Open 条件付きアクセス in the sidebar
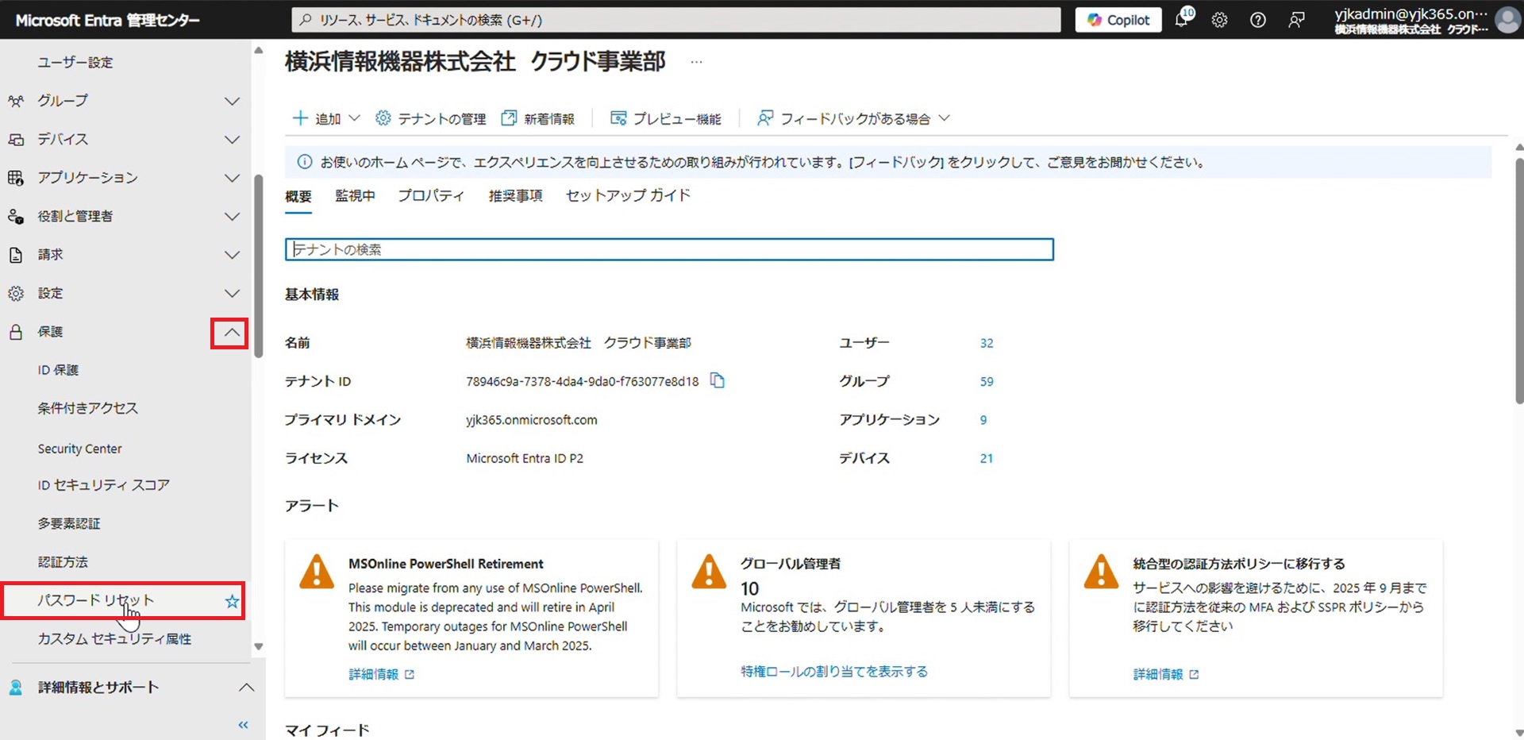Viewport: 1524px width, 740px height. click(x=87, y=408)
